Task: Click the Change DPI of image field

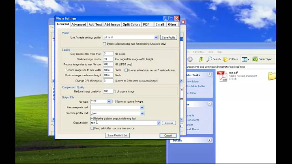Action: [108, 81]
